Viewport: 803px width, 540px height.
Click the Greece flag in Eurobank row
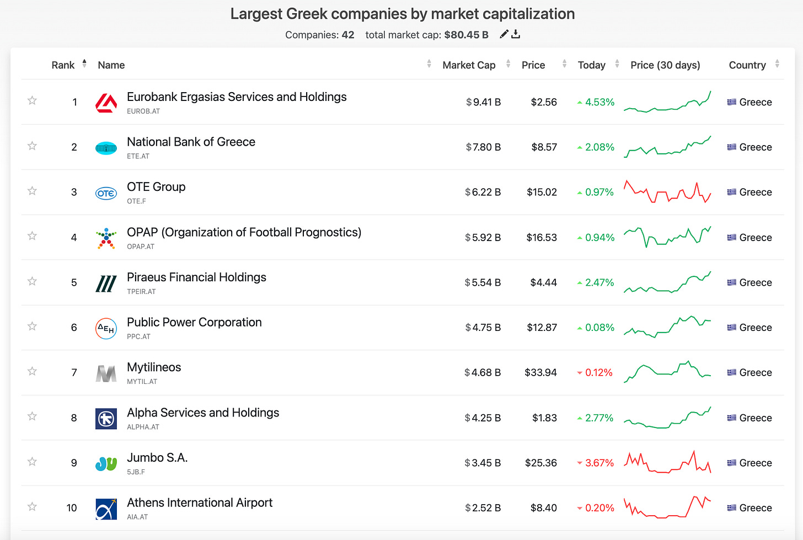(x=732, y=102)
